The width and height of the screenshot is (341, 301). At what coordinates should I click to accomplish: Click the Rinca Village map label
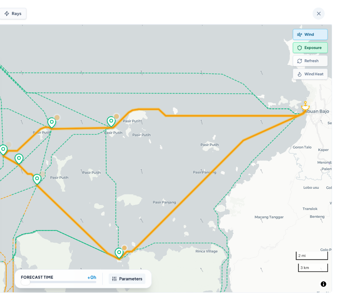(206, 251)
